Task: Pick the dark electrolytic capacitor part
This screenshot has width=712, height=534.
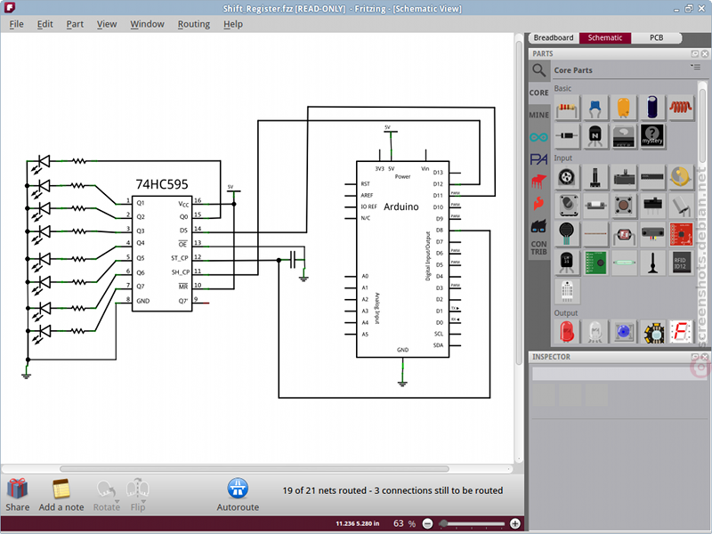Action: [652, 108]
